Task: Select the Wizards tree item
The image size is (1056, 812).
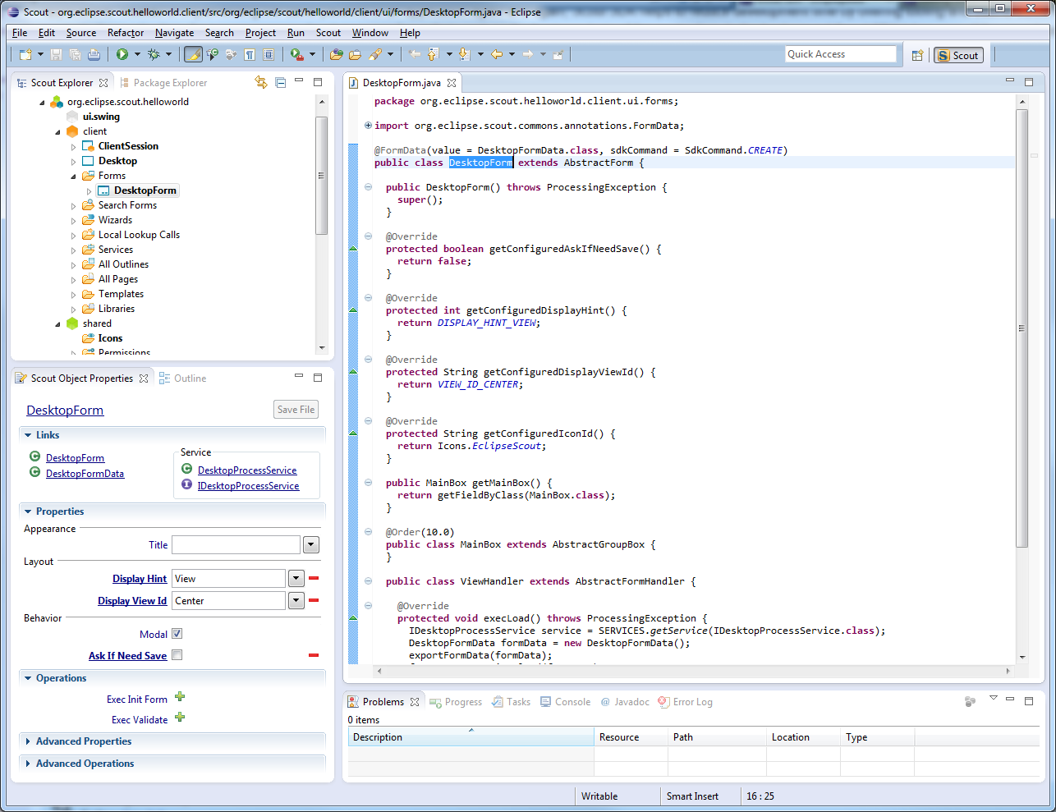Action: pos(115,220)
